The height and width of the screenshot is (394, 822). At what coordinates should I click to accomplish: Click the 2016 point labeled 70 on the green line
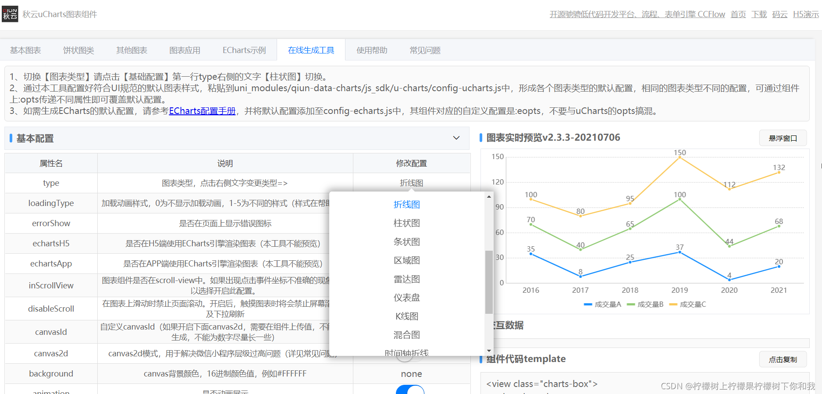(x=531, y=224)
